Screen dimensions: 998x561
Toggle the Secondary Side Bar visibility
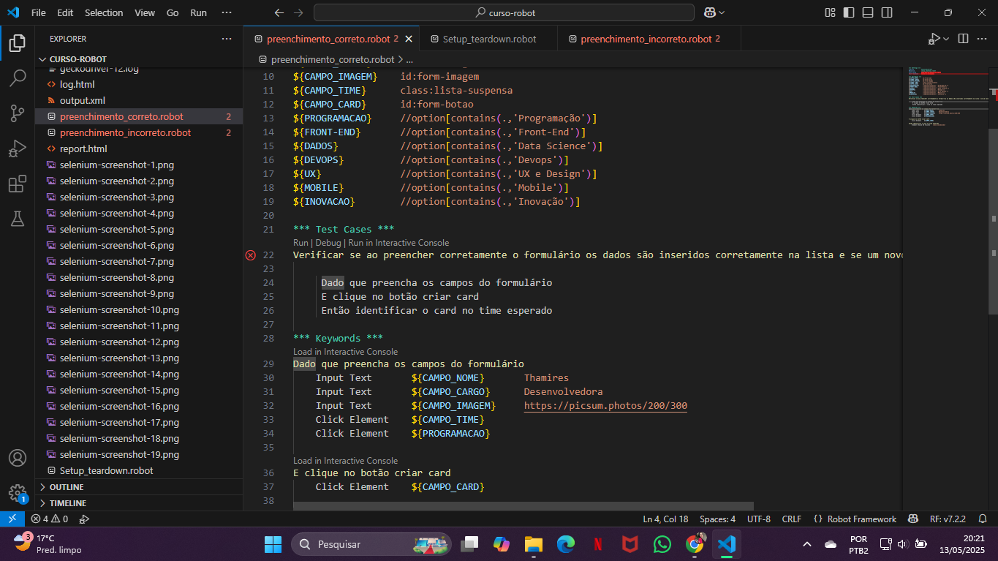(887, 12)
